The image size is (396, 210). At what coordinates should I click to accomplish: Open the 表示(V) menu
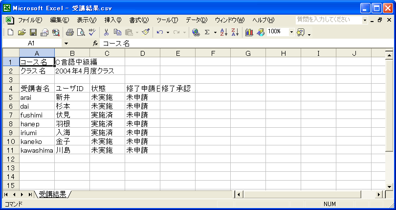[87, 20]
